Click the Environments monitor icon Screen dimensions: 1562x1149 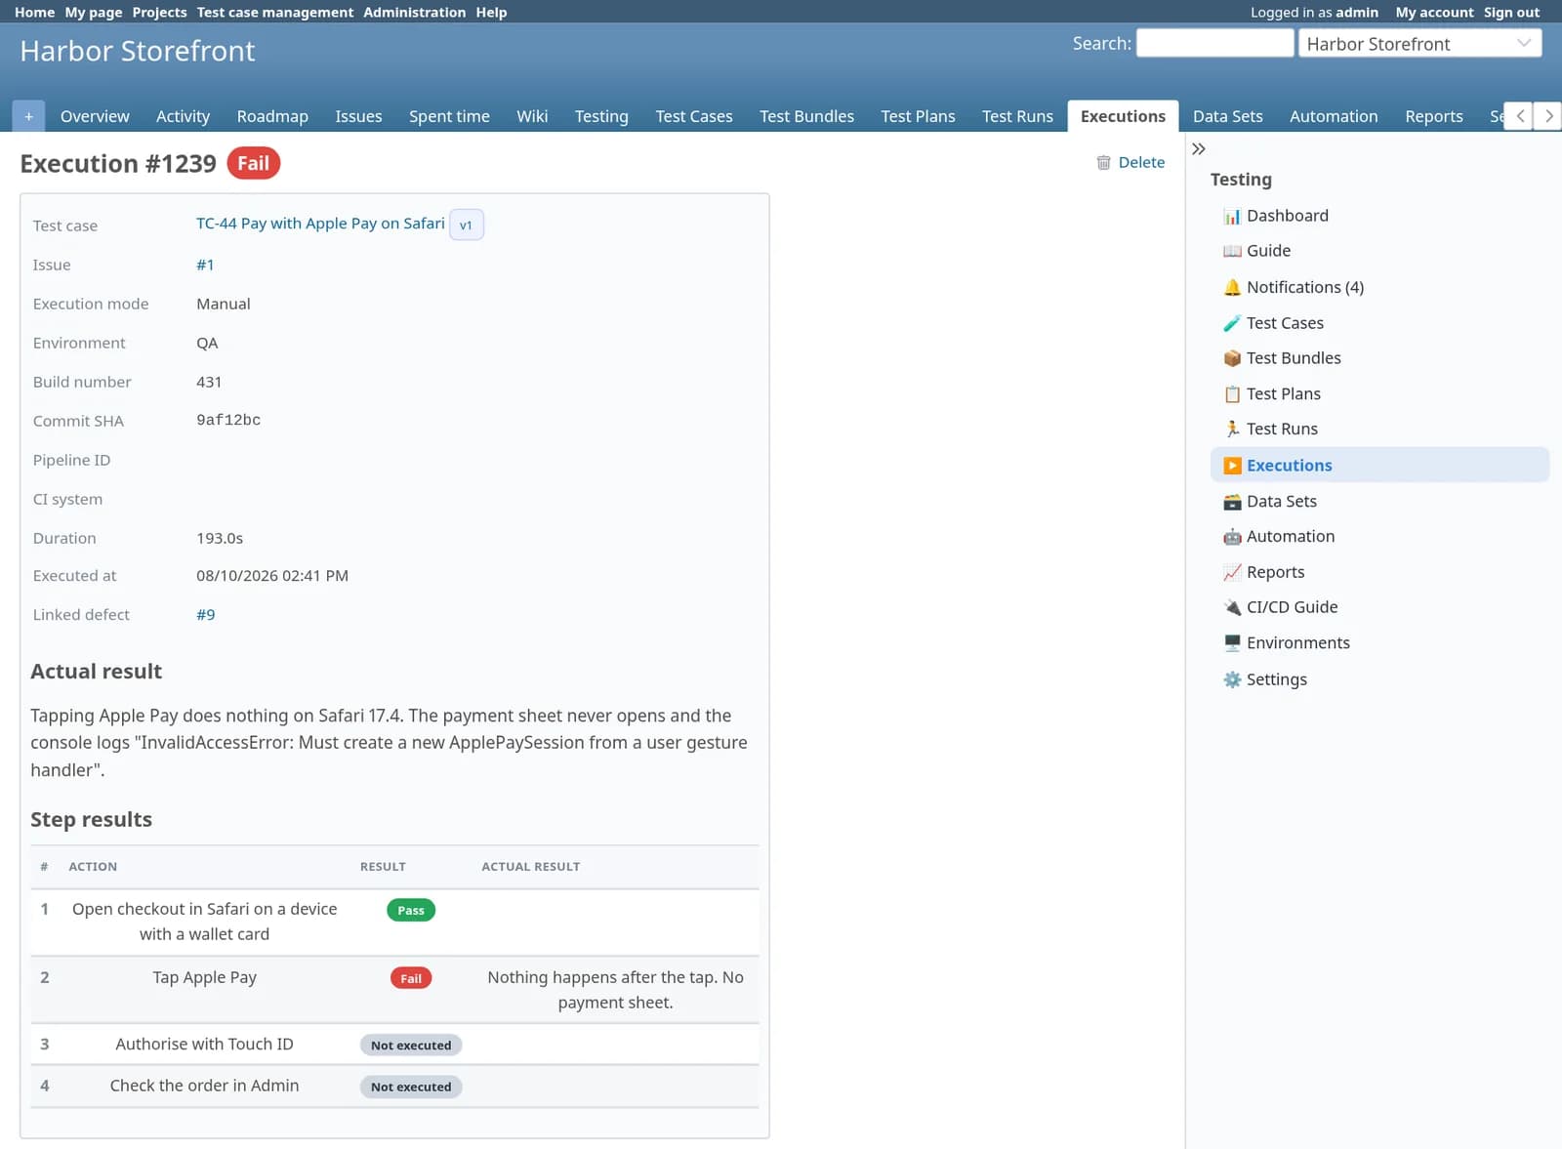click(1232, 643)
